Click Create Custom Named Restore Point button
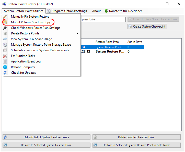 [x=153, y=19]
